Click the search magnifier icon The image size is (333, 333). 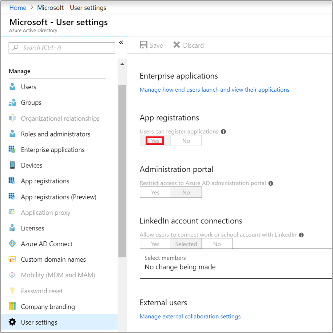[15, 48]
